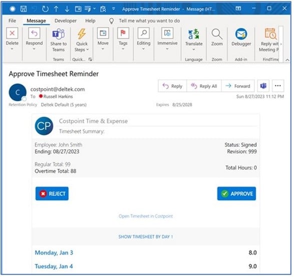Click the Delete icon in ribbon

pyautogui.click(x=12, y=33)
